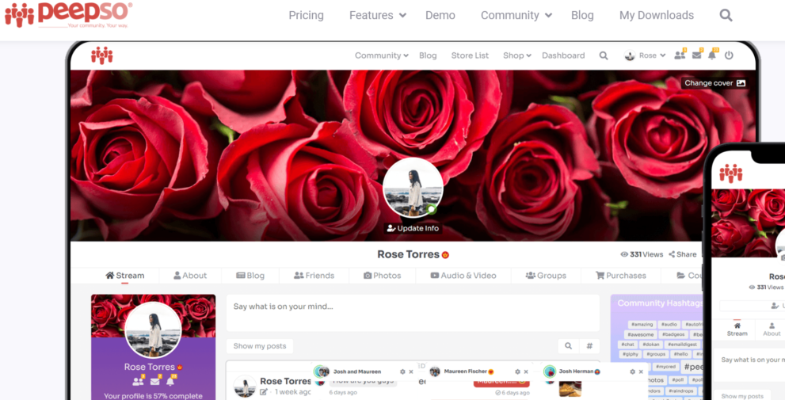
Task: Expand the Shop dropdown menu
Action: coord(516,55)
